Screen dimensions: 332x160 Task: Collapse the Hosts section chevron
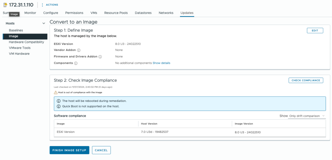coord(44,23)
